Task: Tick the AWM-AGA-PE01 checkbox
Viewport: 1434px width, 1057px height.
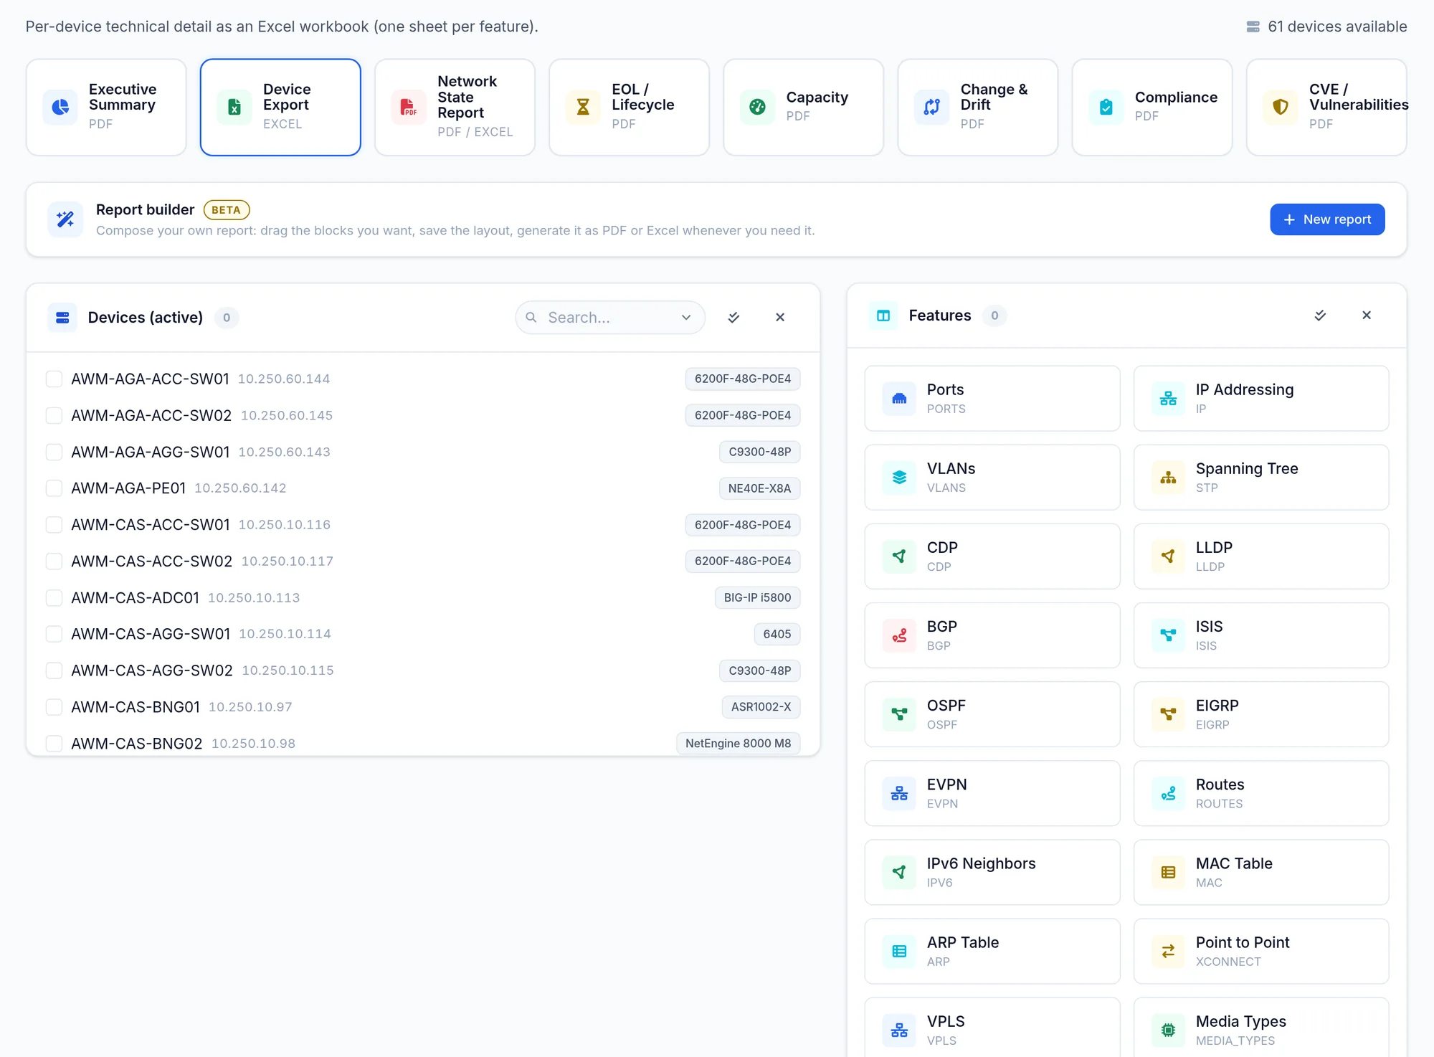Action: point(54,488)
